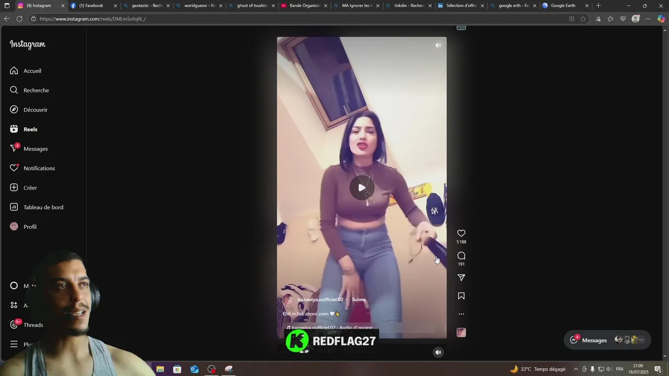Open the reel's comments
Screen dimensions: 669x376
[461, 255]
